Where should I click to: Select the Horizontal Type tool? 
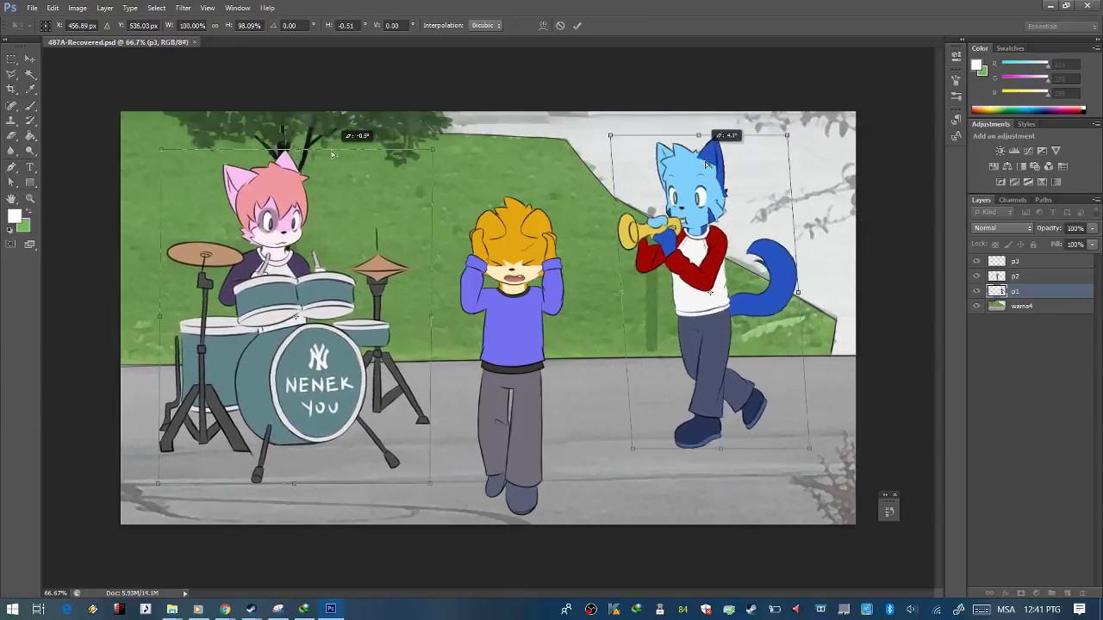click(x=29, y=166)
